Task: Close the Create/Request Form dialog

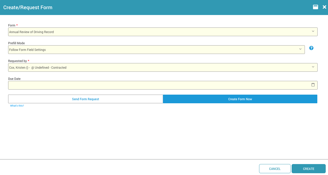Action: pyautogui.click(x=324, y=7)
